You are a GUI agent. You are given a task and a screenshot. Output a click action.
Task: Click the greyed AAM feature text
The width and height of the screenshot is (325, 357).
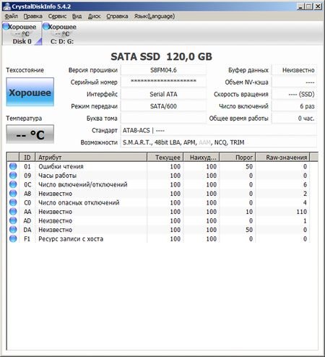(204, 142)
